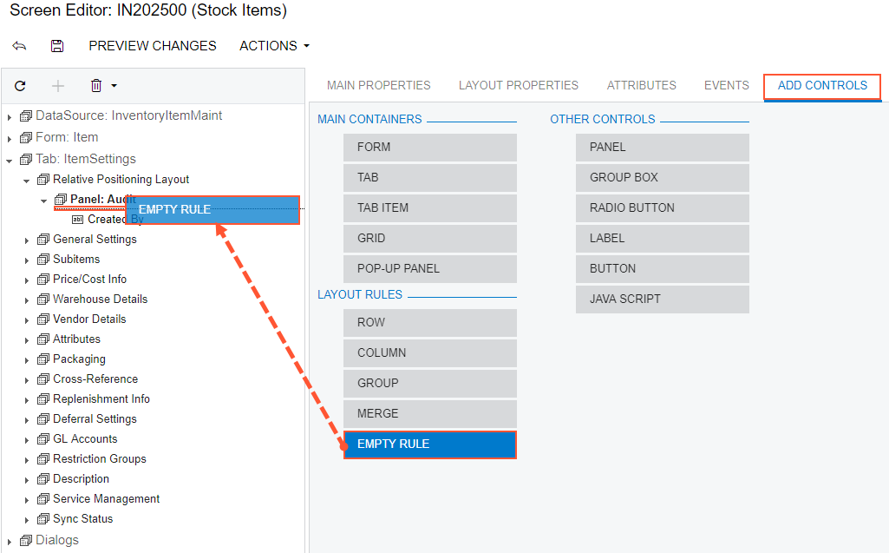
Task: Select Warehouse Details in the tree
Action: (100, 300)
